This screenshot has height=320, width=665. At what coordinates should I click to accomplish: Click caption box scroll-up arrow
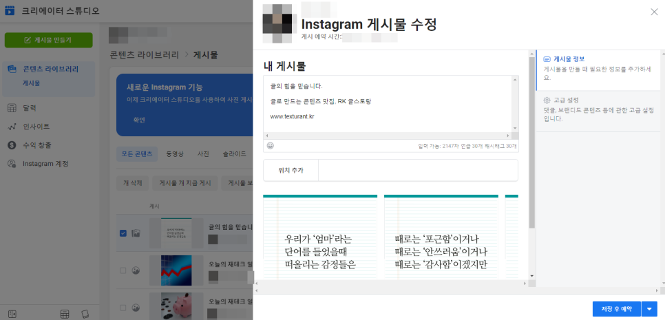pos(516,79)
